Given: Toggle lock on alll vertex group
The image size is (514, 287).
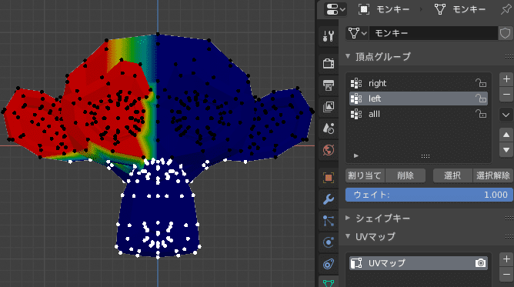Looking at the screenshot, I should [481, 114].
